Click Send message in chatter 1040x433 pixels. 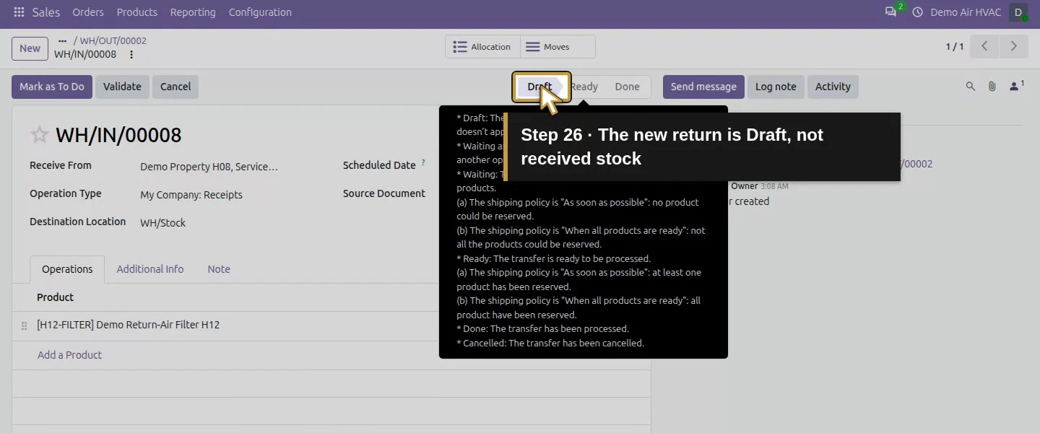point(703,87)
